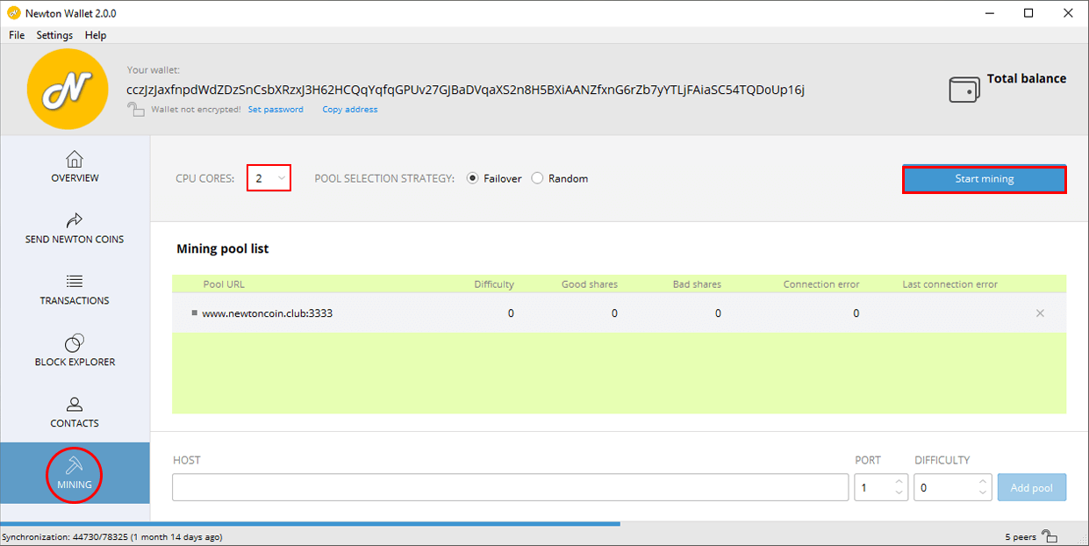Open the Help menu
The width and height of the screenshot is (1089, 546).
click(x=96, y=35)
